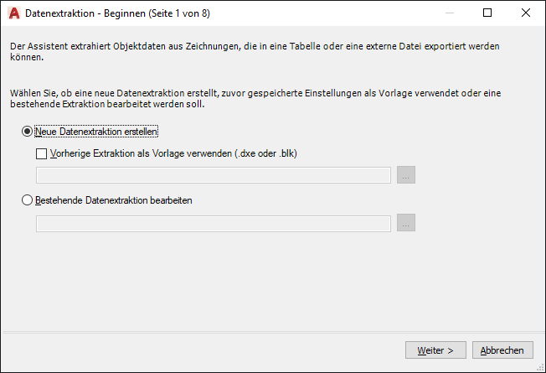The height and width of the screenshot is (373, 546).
Task: Click the label text Neue Datenextraktion erstellen
Action: [97, 132]
